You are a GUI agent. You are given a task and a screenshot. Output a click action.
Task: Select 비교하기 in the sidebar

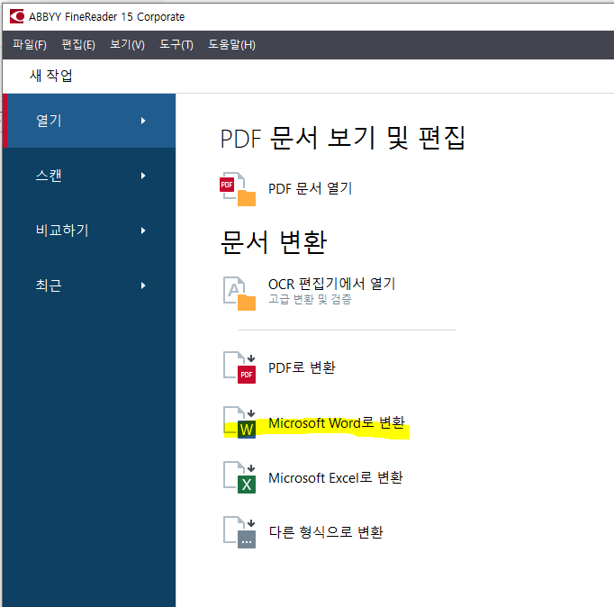pyautogui.click(x=89, y=231)
